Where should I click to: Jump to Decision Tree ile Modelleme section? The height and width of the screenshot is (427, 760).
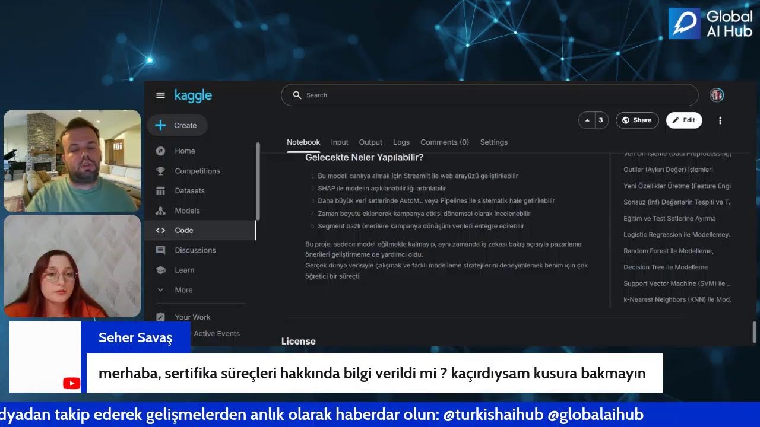(x=666, y=267)
